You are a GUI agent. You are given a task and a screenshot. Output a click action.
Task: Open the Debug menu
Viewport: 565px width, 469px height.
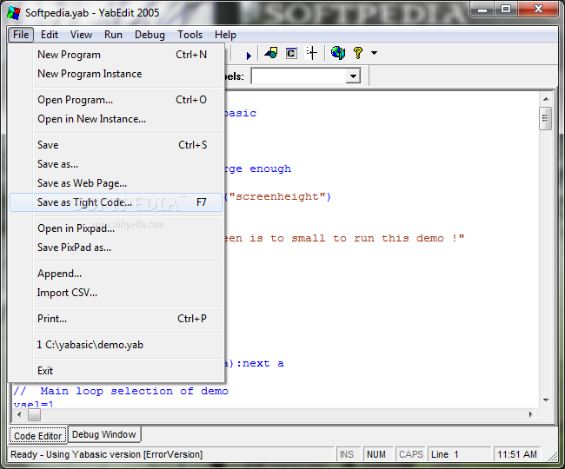coord(150,35)
